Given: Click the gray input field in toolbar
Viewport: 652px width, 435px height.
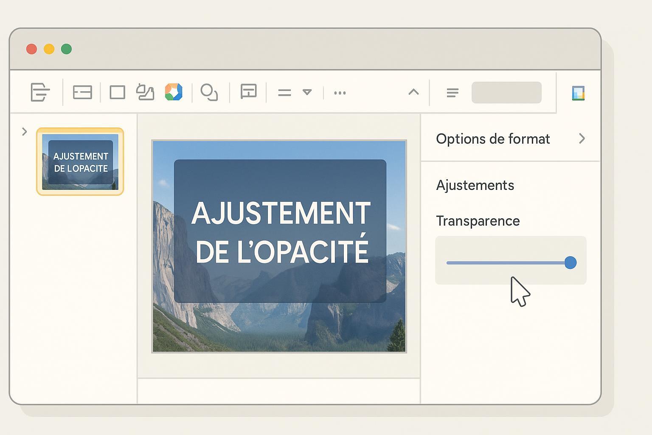Looking at the screenshot, I should click(x=506, y=93).
